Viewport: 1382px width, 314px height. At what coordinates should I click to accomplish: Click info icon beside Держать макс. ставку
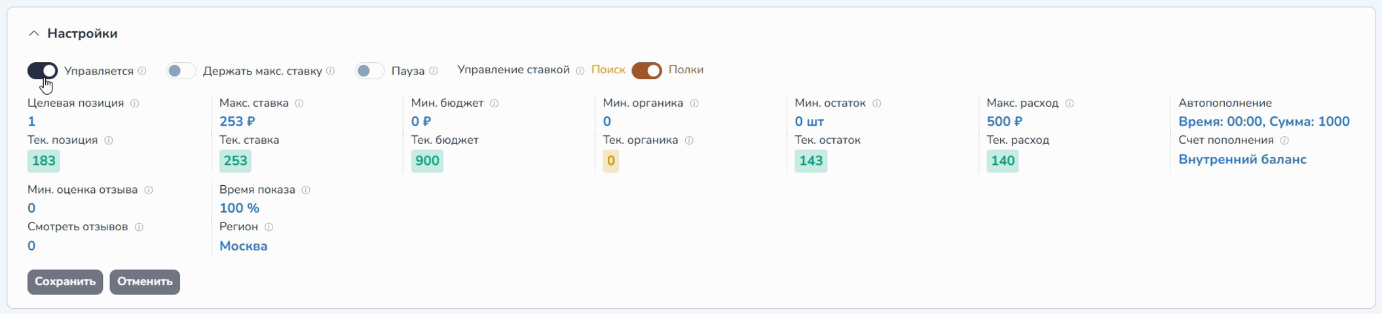[331, 71]
